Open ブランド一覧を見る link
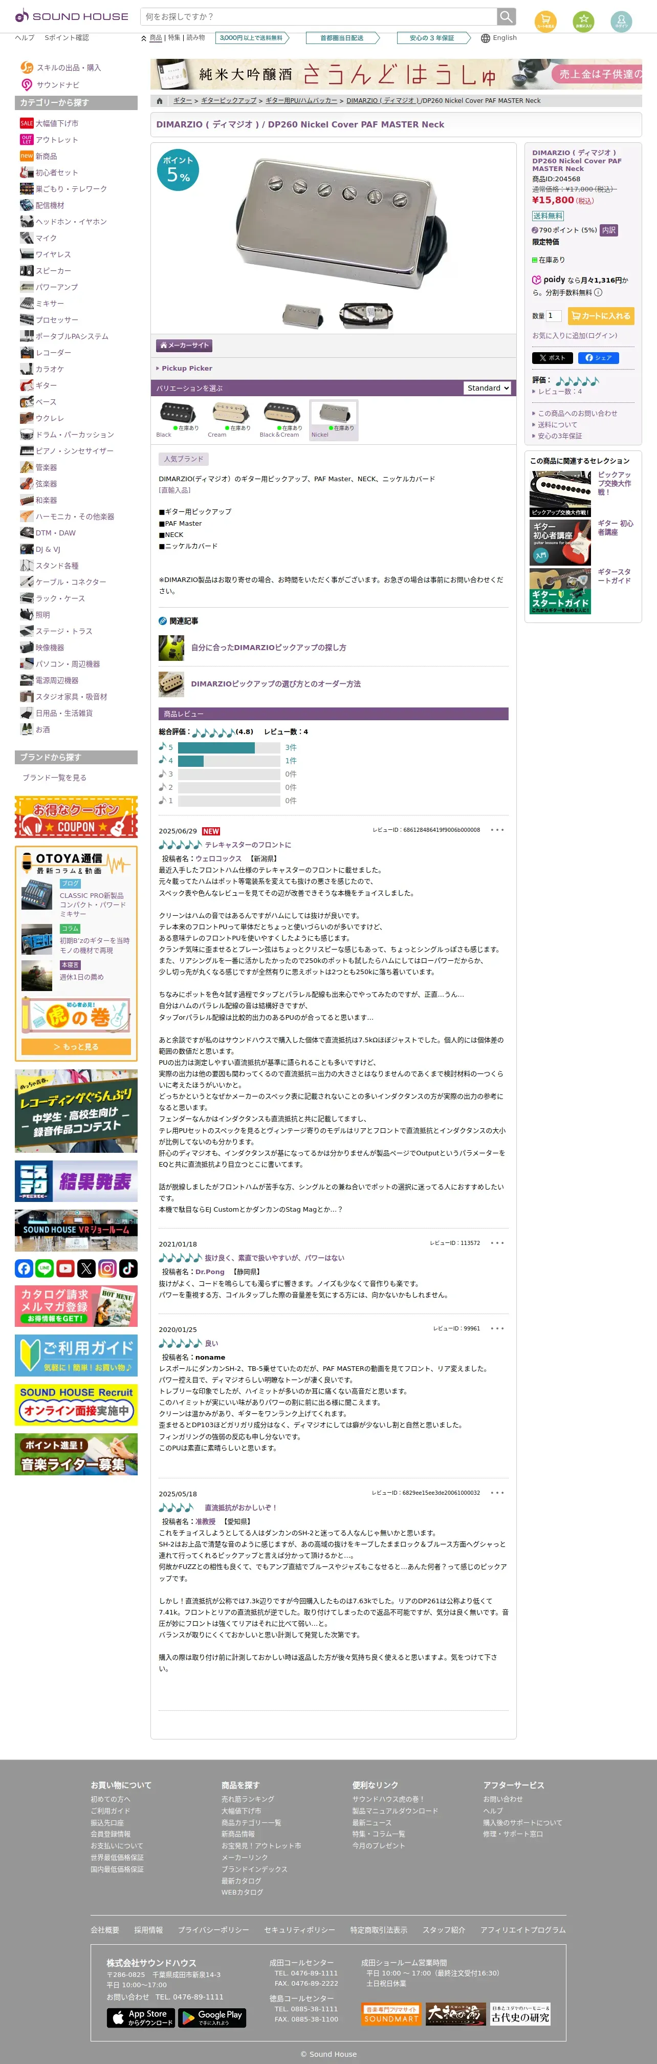Image resolution: width=657 pixels, height=2064 pixels. pyautogui.click(x=54, y=777)
